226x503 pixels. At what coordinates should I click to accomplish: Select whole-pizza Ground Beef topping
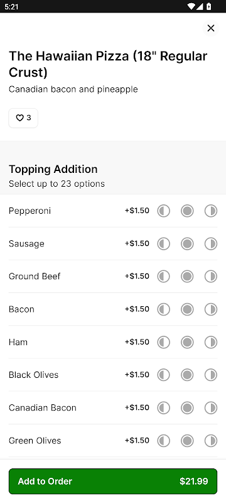click(x=187, y=277)
